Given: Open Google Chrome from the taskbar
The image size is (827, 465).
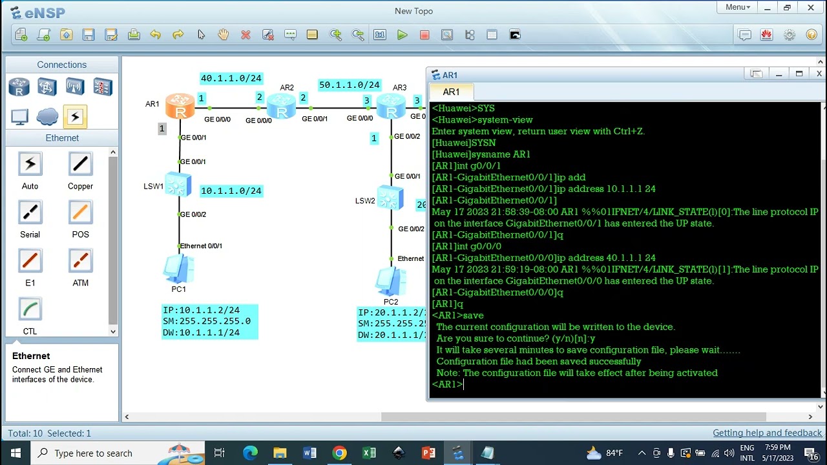Looking at the screenshot, I should tap(339, 453).
